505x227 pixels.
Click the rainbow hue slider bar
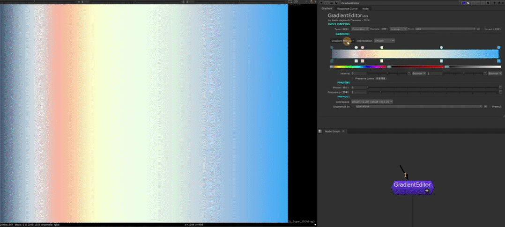358,67
